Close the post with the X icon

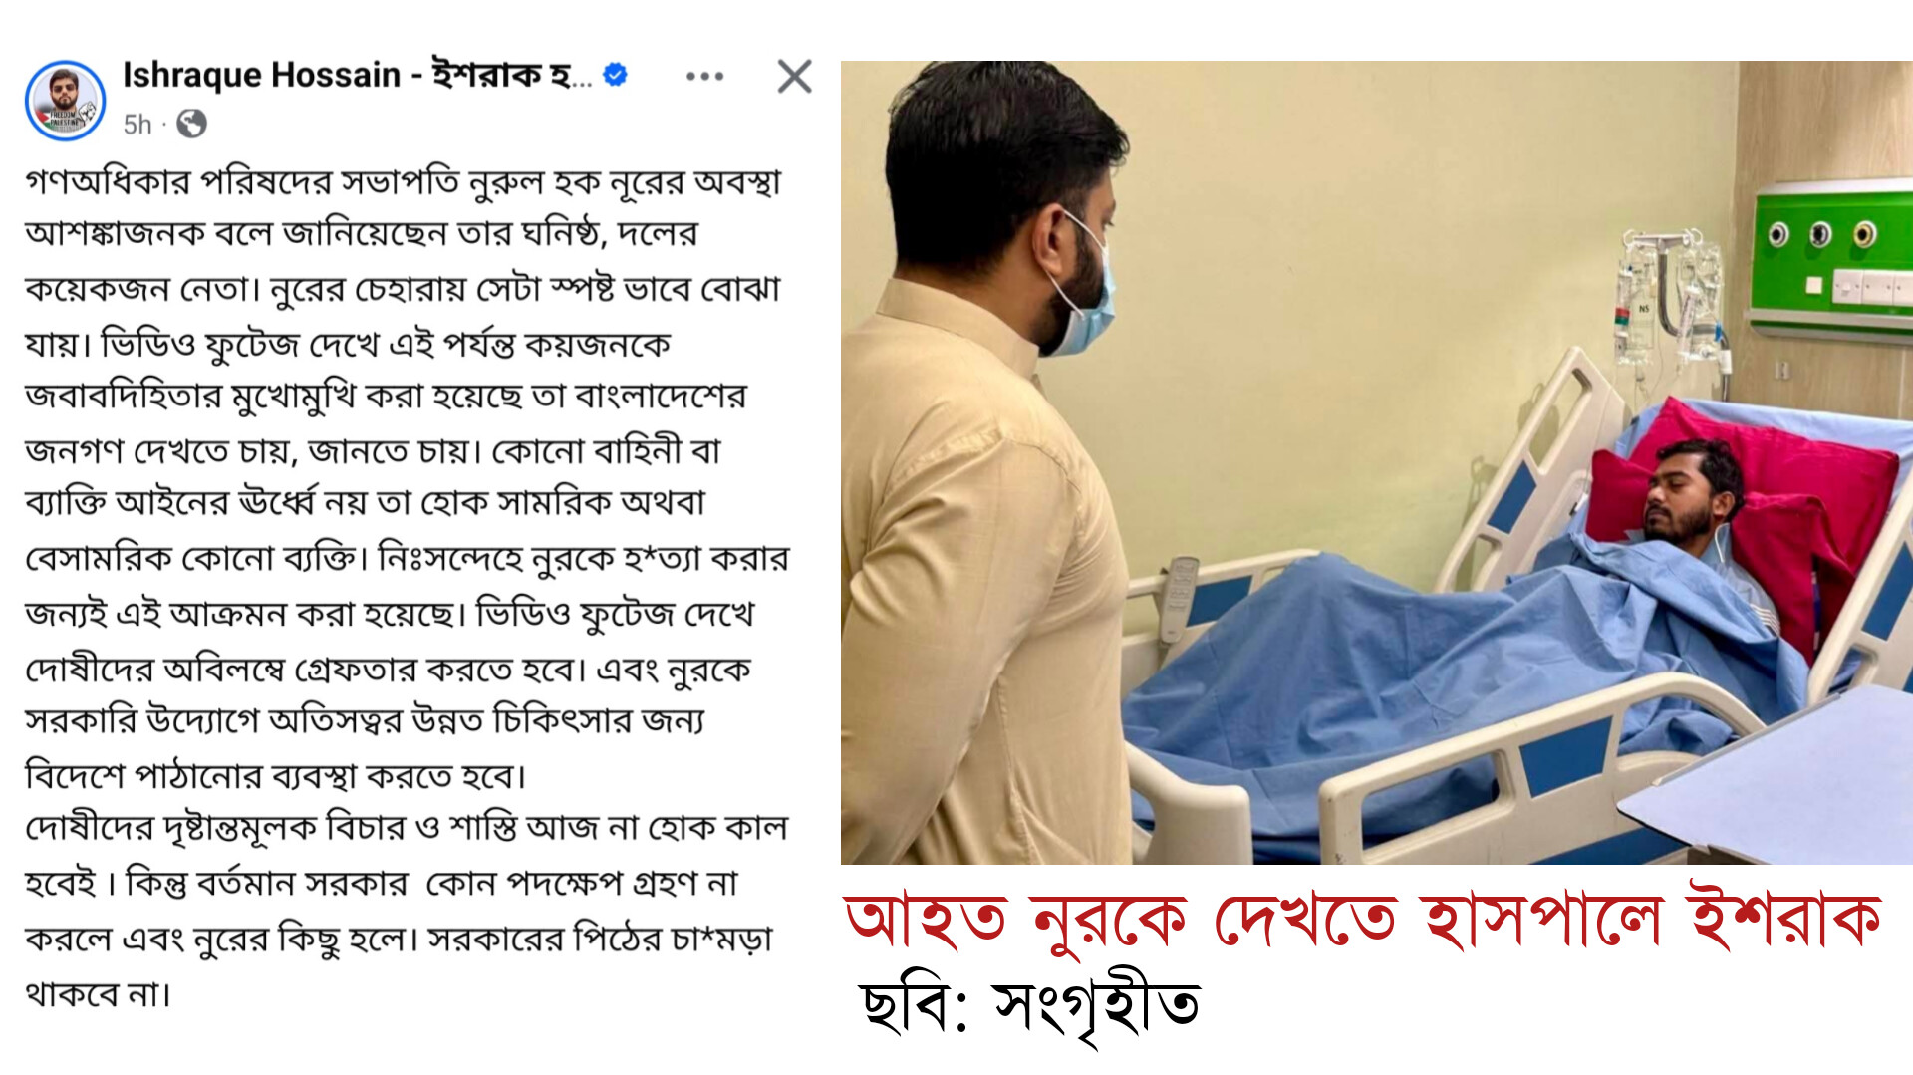pos(794,76)
